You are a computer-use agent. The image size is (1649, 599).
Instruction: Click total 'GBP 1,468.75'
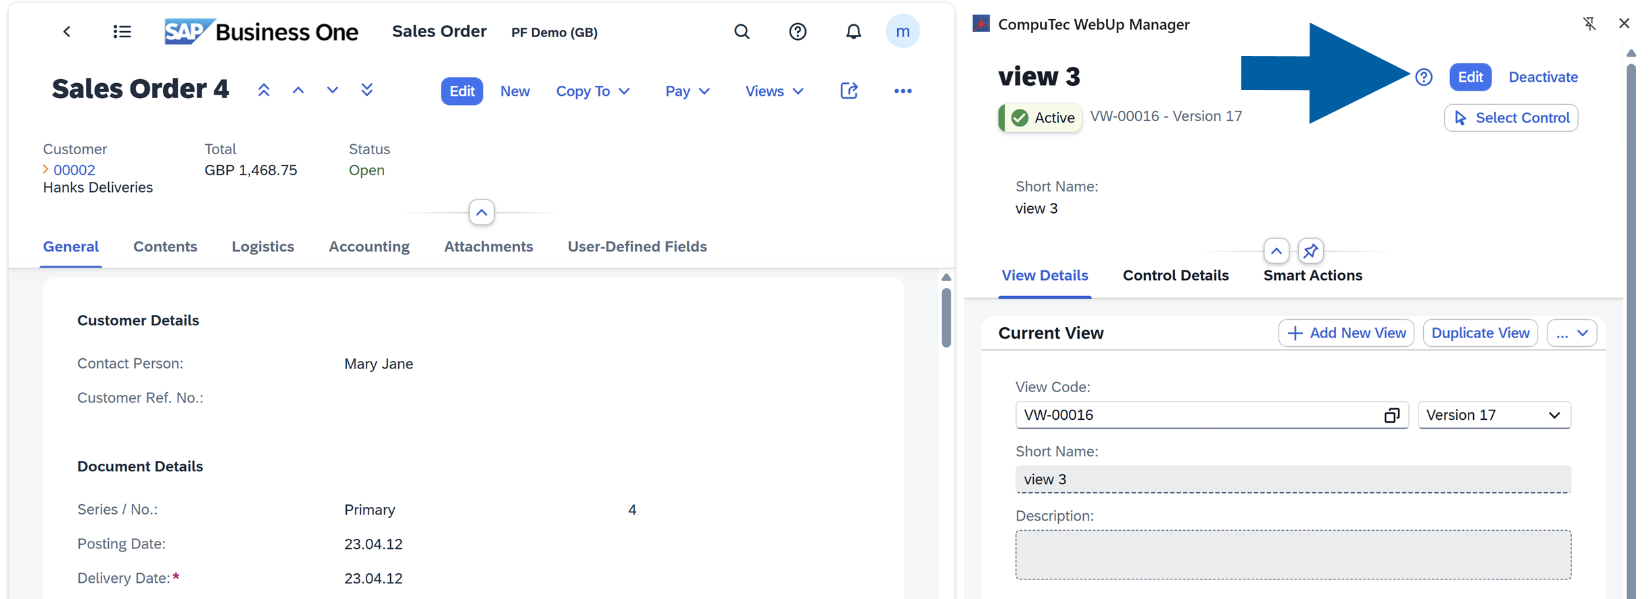251,170
